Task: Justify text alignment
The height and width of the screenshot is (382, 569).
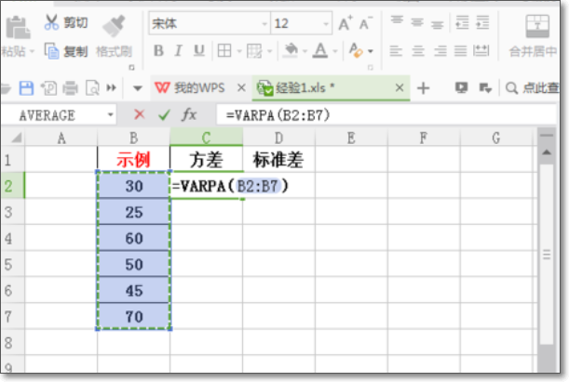Action: [x=460, y=51]
